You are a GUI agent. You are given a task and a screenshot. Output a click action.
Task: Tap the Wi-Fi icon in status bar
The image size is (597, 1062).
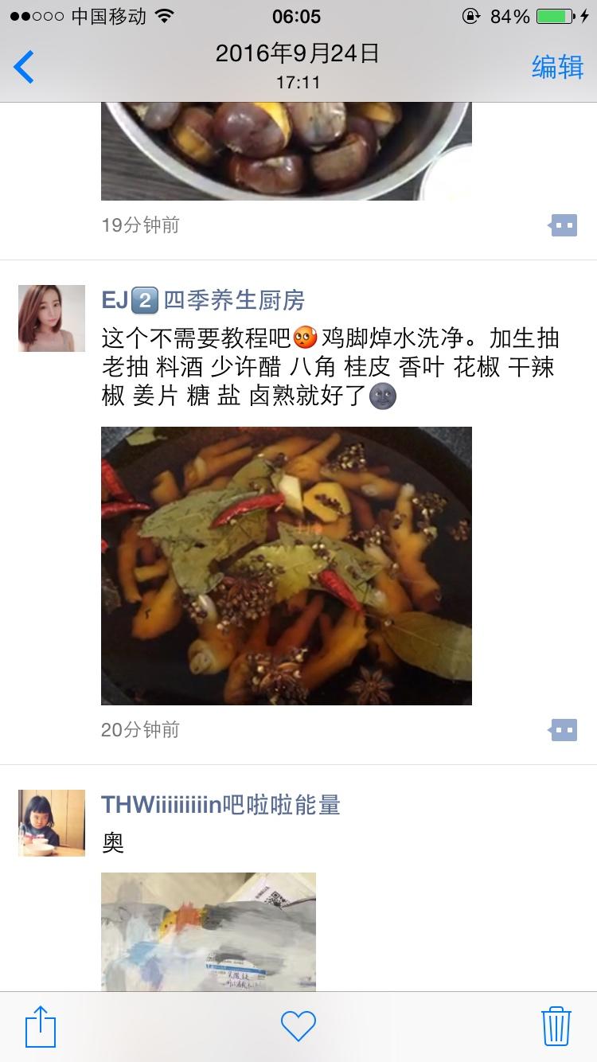click(x=165, y=16)
